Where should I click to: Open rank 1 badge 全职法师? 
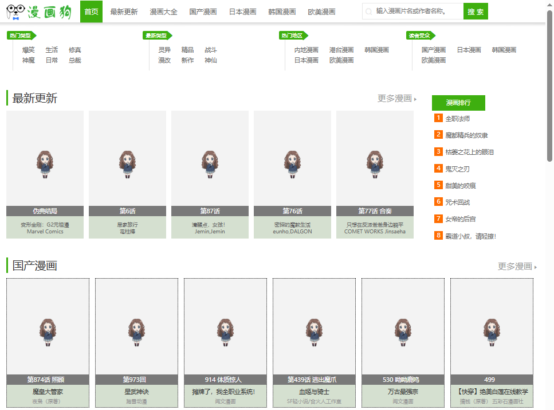(x=438, y=118)
